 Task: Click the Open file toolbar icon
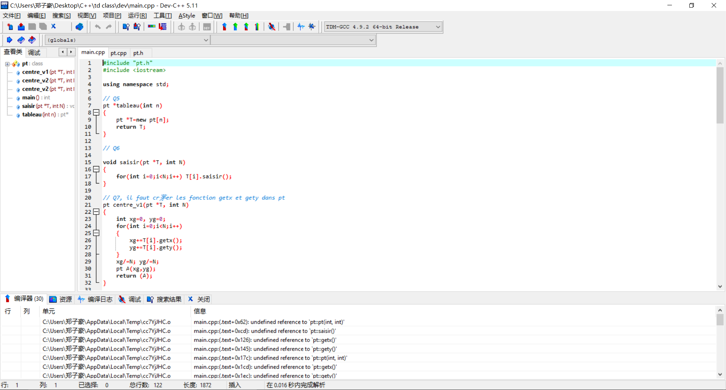point(21,27)
